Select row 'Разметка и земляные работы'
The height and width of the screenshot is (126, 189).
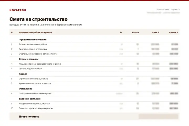point(94,44)
